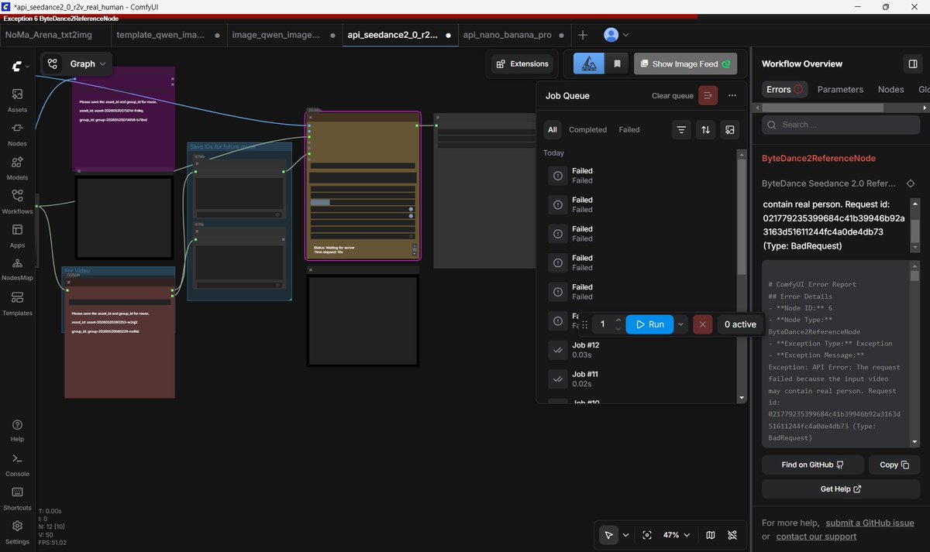Toggle the Show Image Feed button

(685, 64)
